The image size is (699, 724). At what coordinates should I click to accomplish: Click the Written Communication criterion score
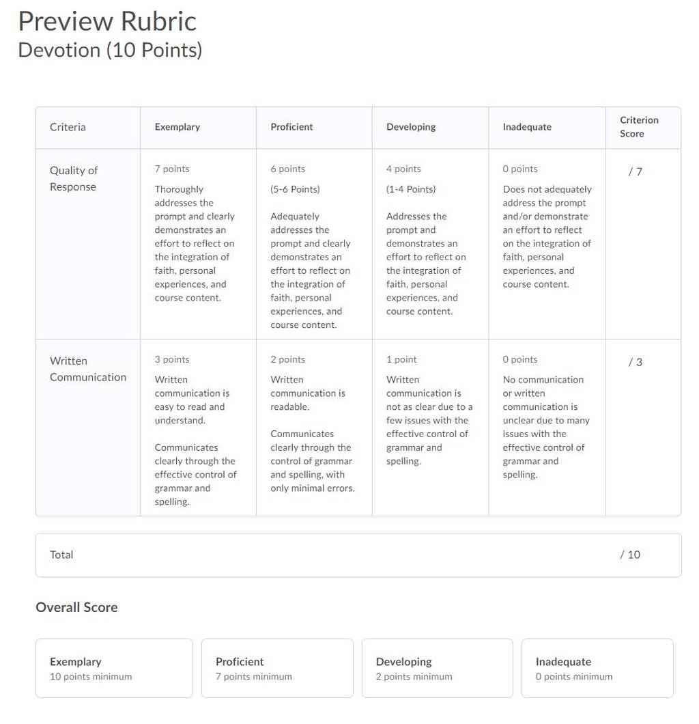pyautogui.click(x=636, y=363)
